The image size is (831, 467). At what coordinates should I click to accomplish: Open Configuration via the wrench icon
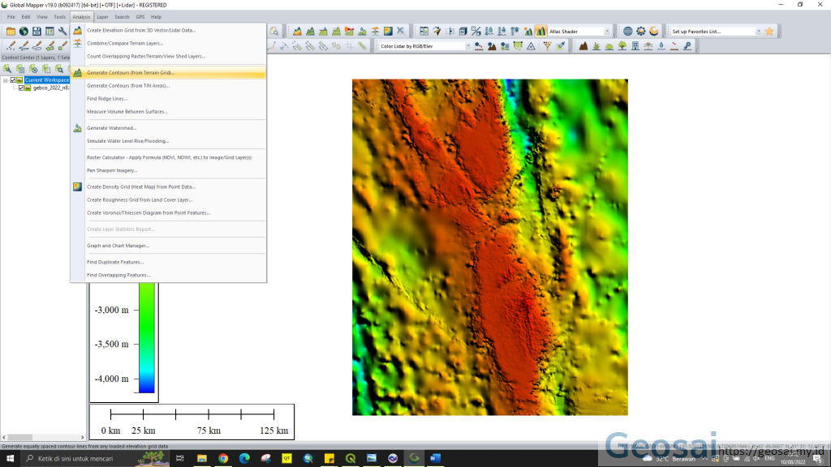pyautogui.click(x=62, y=31)
